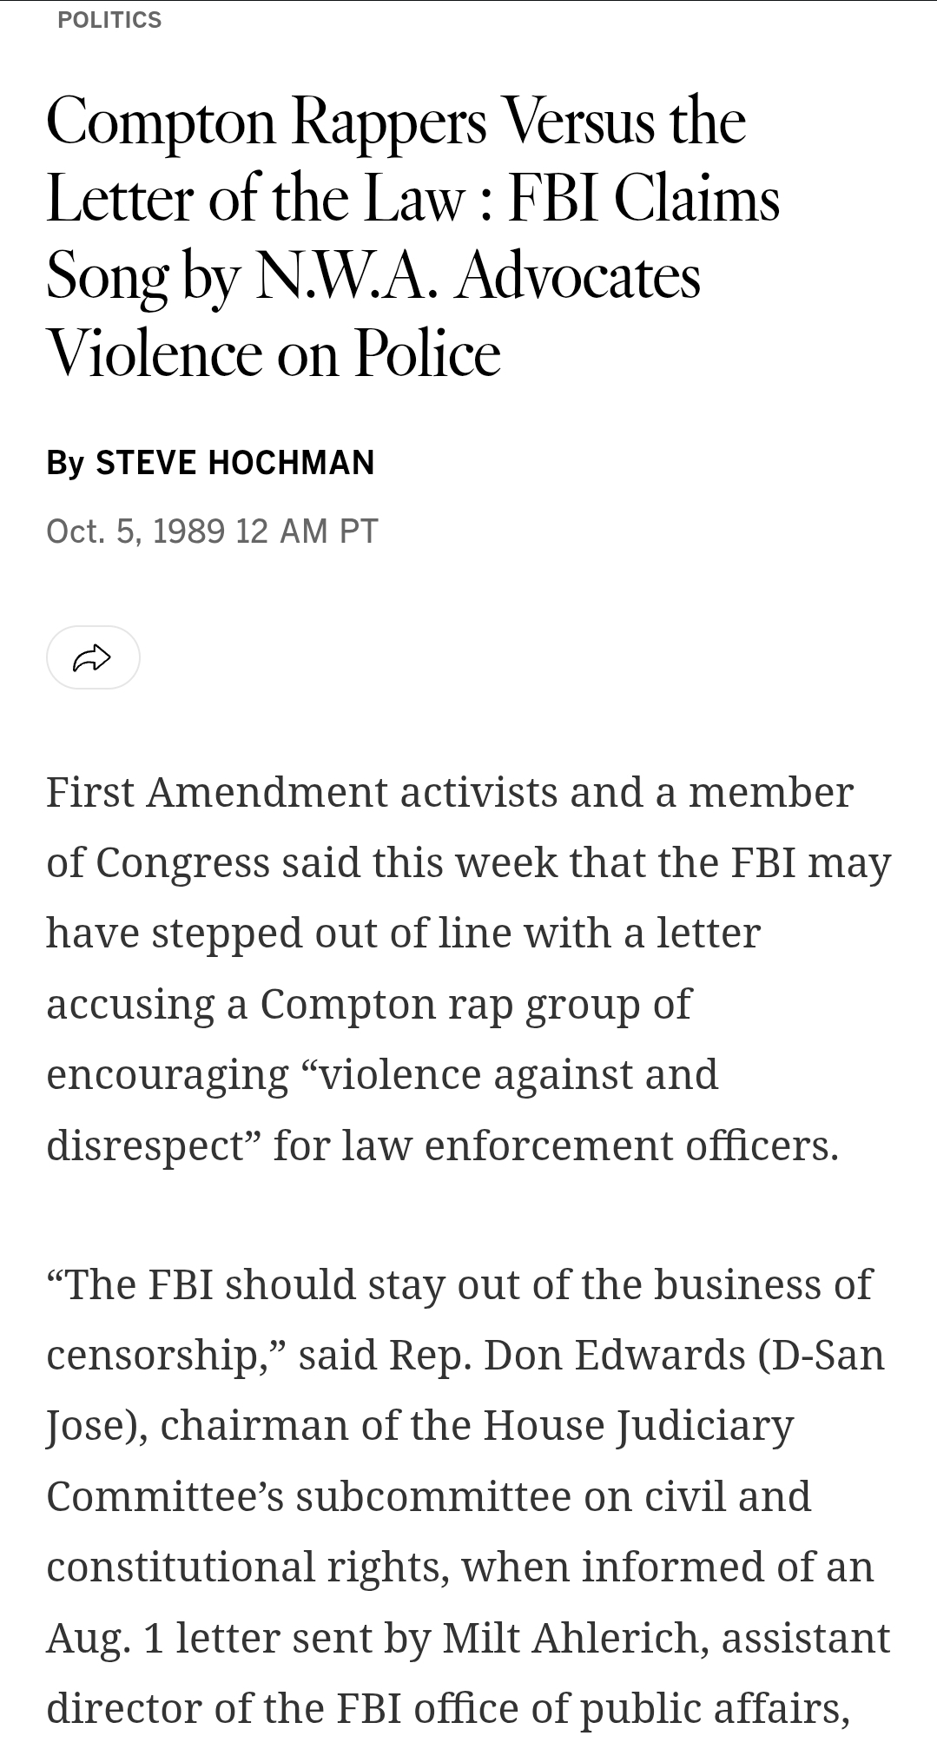Viewport: 937px width, 1749px height.
Task: Click "Violence on Police" headline line
Action: [x=274, y=354]
